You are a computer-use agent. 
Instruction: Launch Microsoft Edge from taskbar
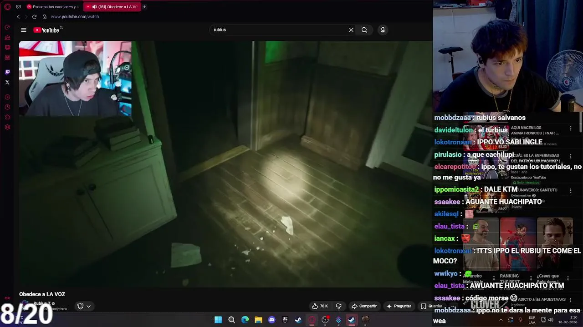pos(245,320)
